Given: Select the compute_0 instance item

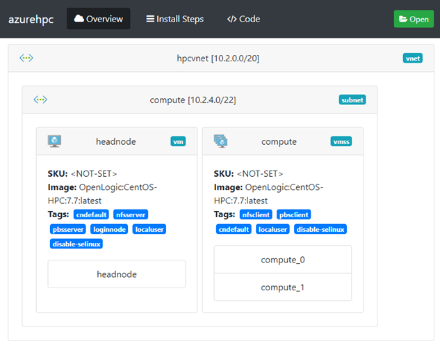Looking at the screenshot, I should [x=282, y=260].
